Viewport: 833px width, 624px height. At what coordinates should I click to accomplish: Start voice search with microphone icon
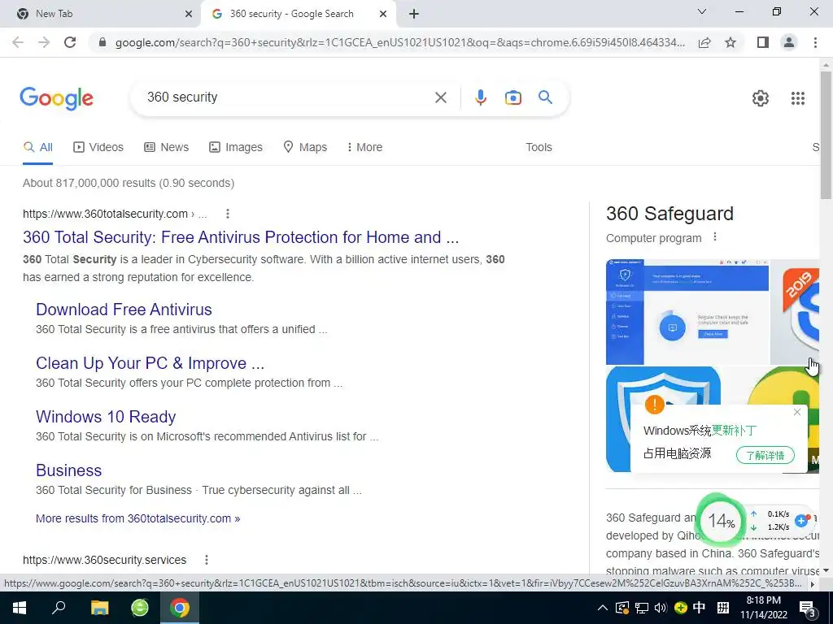pos(480,97)
